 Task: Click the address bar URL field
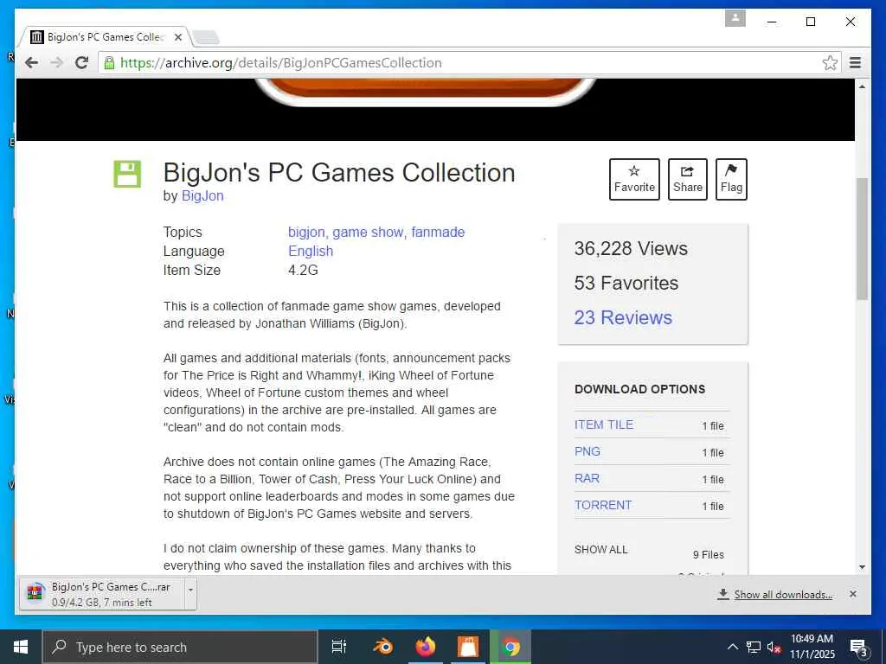click(x=469, y=62)
